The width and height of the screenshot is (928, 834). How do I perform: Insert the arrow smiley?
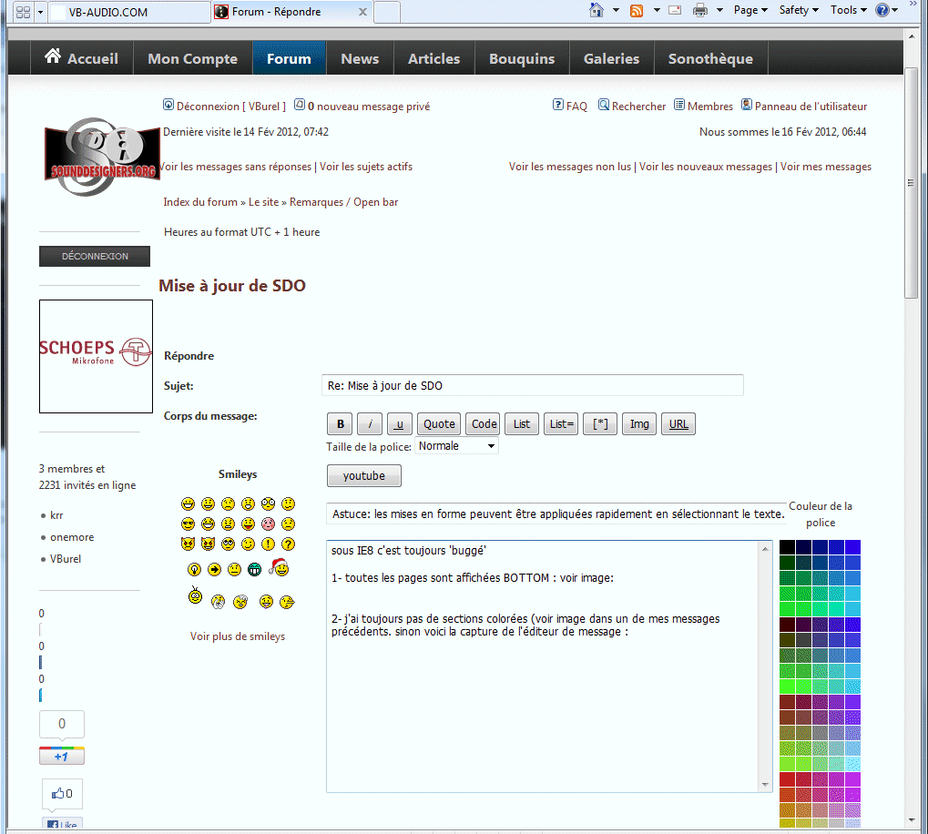(x=215, y=570)
